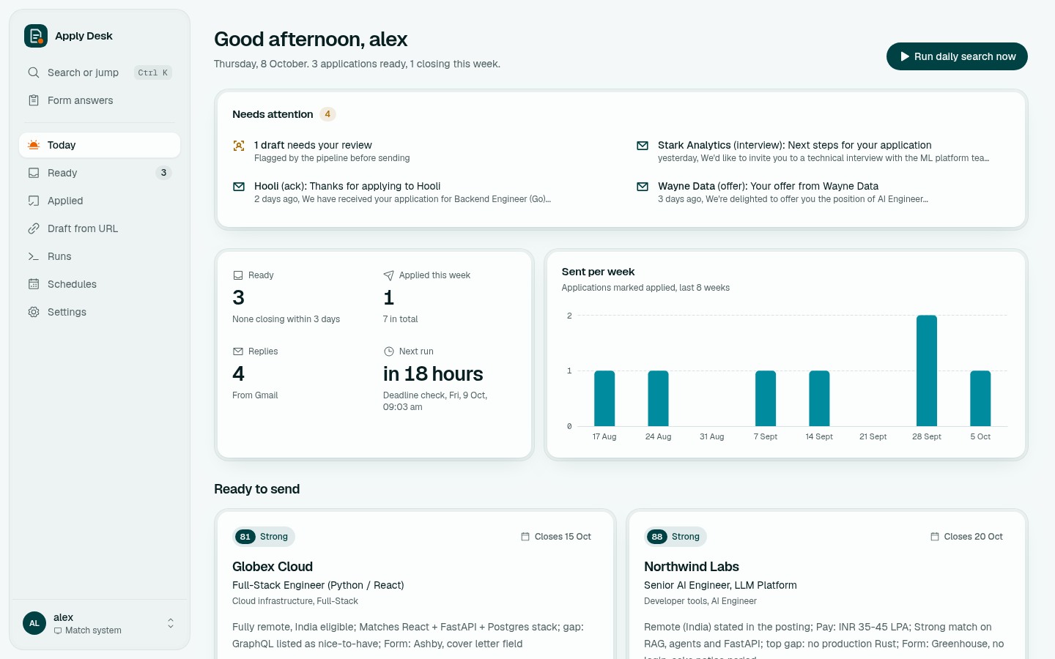Open Search or jump field
This screenshot has width=1055, height=659.
[100, 72]
